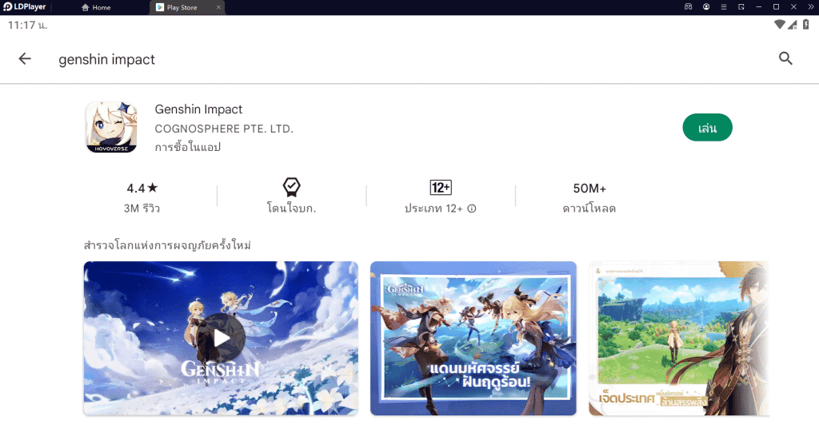Click the โดนใจบก. label
819x437 pixels.
(x=291, y=208)
